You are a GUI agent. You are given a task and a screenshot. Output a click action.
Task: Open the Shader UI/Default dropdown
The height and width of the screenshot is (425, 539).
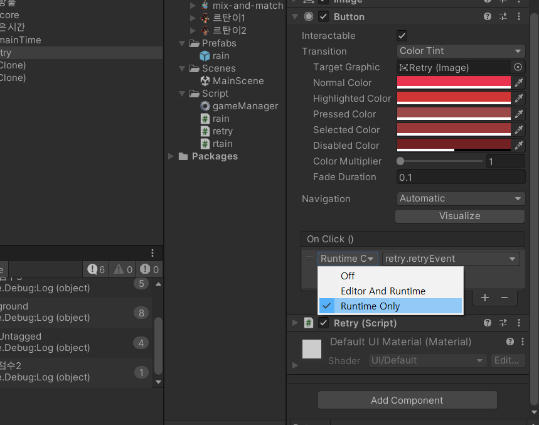pyautogui.click(x=427, y=360)
